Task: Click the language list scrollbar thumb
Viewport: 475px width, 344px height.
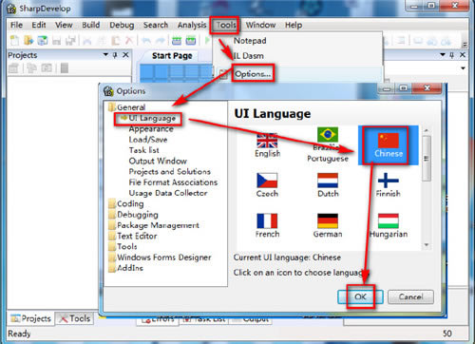Action: [427, 159]
